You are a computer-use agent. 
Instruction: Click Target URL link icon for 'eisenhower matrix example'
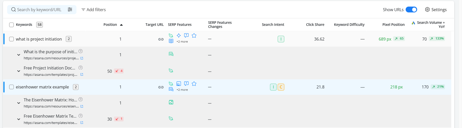tap(161, 87)
